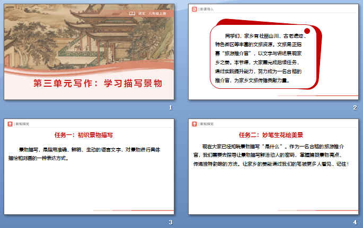
Task: Click the paragraph starting 景物描写 on slide 3
Action: [x=87, y=153]
